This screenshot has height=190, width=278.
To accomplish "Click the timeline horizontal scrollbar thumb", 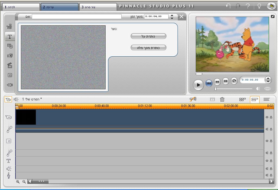I will click(x=41, y=181).
